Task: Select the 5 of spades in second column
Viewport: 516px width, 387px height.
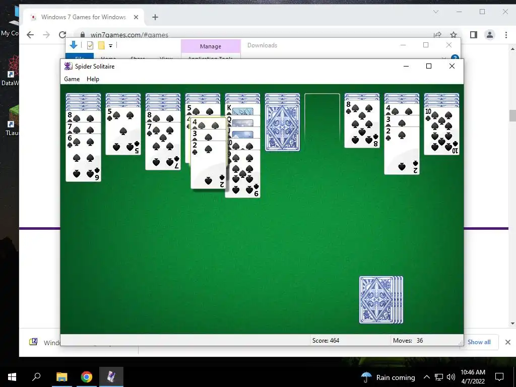Action: [123, 131]
